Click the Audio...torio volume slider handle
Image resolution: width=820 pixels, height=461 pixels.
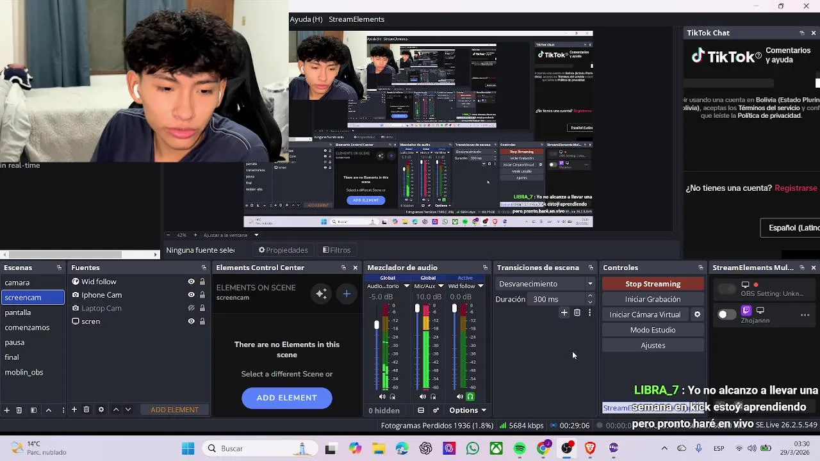(x=377, y=325)
